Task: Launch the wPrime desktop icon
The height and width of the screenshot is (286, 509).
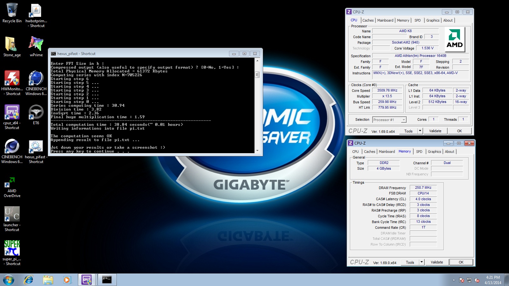Action: (x=36, y=47)
